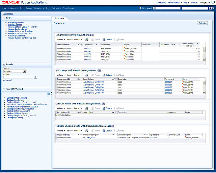Viewport: 216px width, 173px height.
Task: Open help icon beside Public Shopping Lists title
Action: 112,126
